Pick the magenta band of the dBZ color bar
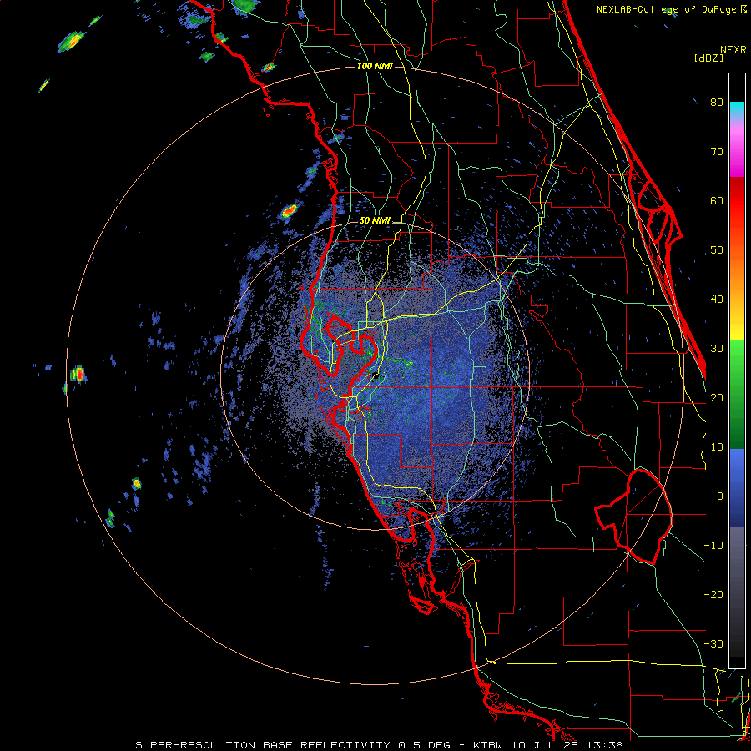This screenshot has height=751, width=751. [x=737, y=153]
